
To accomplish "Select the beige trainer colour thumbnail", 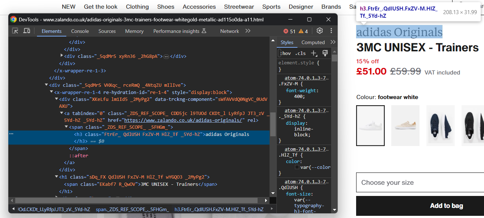I will (405, 125).
